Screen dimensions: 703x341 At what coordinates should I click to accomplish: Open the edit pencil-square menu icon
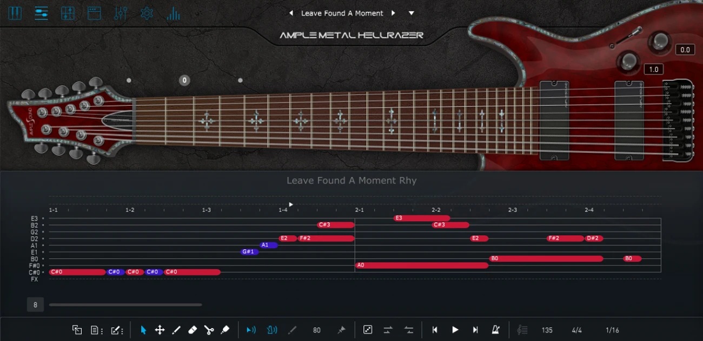point(117,330)
